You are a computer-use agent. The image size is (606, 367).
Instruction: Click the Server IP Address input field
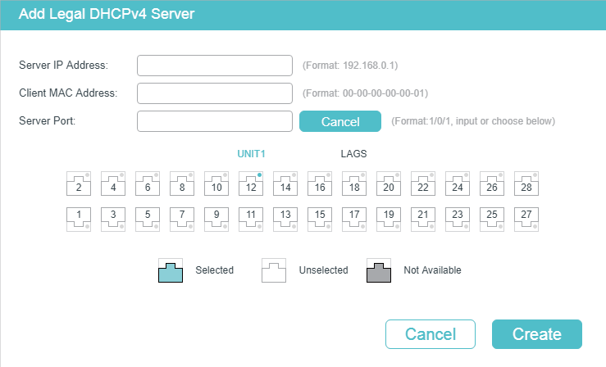pos(215,66)
